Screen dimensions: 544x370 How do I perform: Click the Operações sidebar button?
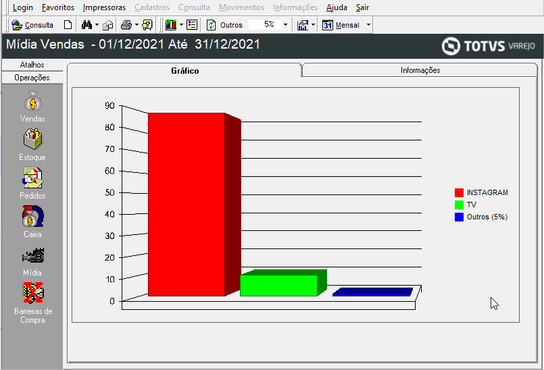pyautogui.click(x=32, y=78)
